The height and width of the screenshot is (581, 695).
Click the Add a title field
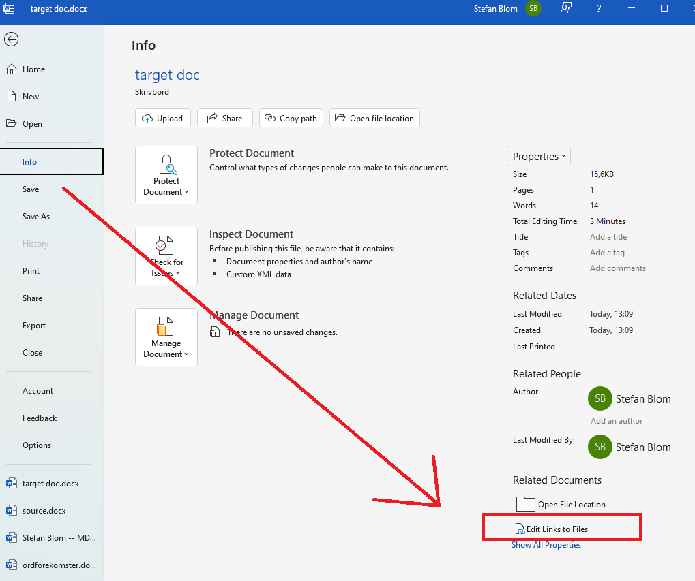point(608,237)
